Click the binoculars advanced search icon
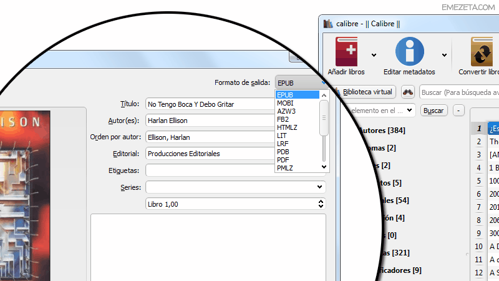The width and height of the screenshot is (499, 281). click(x=408, y=92)
